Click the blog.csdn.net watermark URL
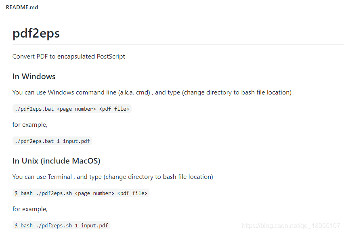Viewport: 344px width, 233px height. [291, 226]
